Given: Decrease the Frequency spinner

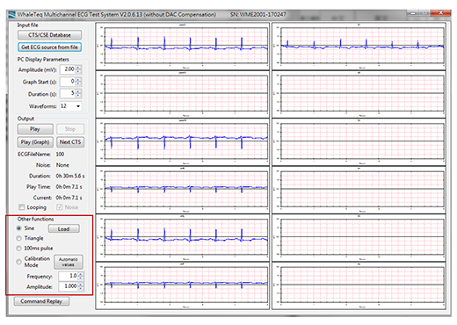Looking at the screenshot, I should coord(81,278).
